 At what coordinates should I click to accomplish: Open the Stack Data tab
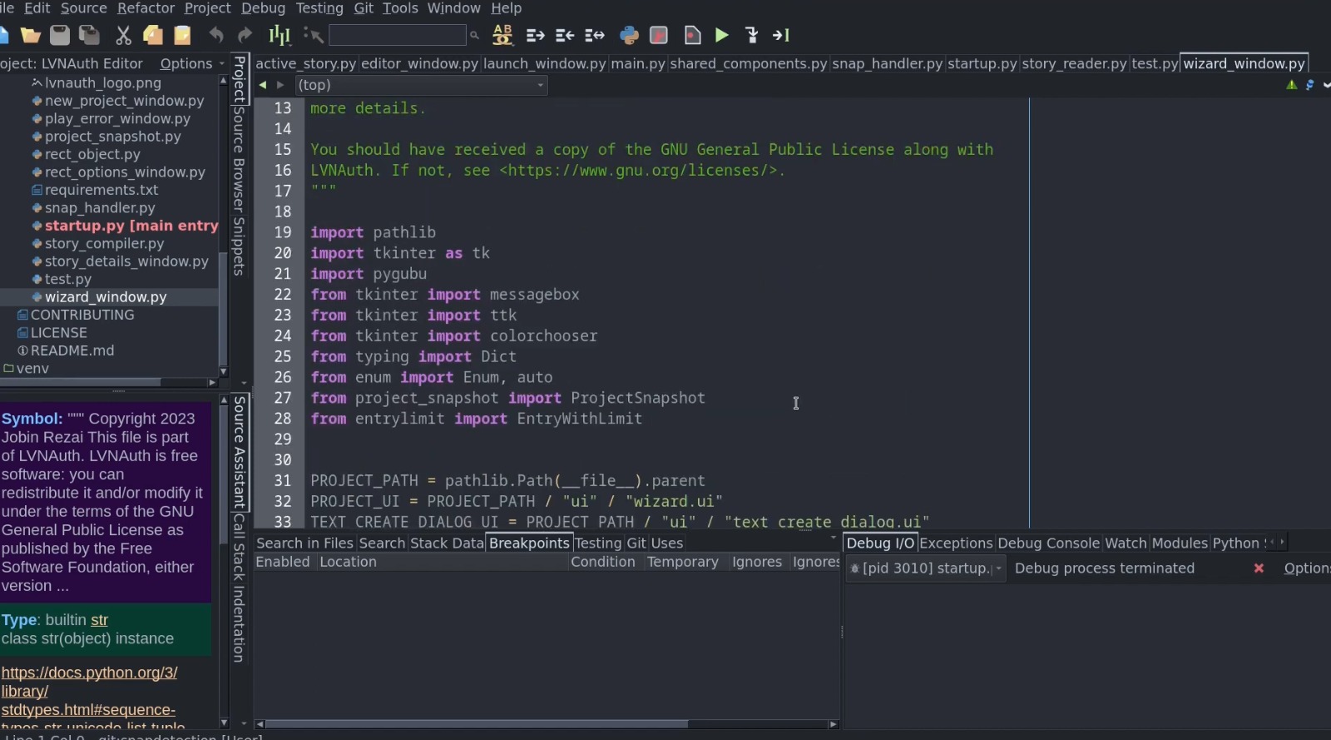point(447,543)
